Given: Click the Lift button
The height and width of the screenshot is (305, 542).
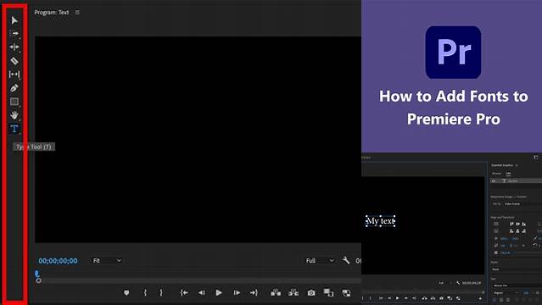Looking at the screenshot, I should [x=276, y=293].
